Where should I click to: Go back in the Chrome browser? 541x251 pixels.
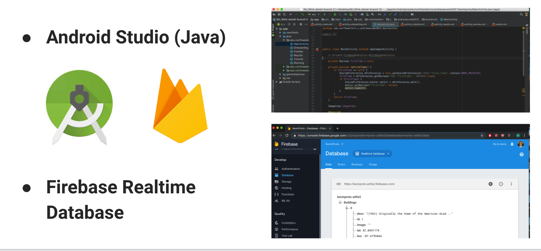[x=274, y=135]
